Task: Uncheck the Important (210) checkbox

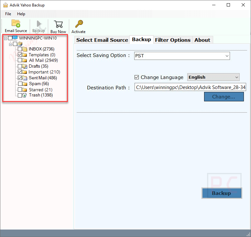Action: click(x=20, y=72)
